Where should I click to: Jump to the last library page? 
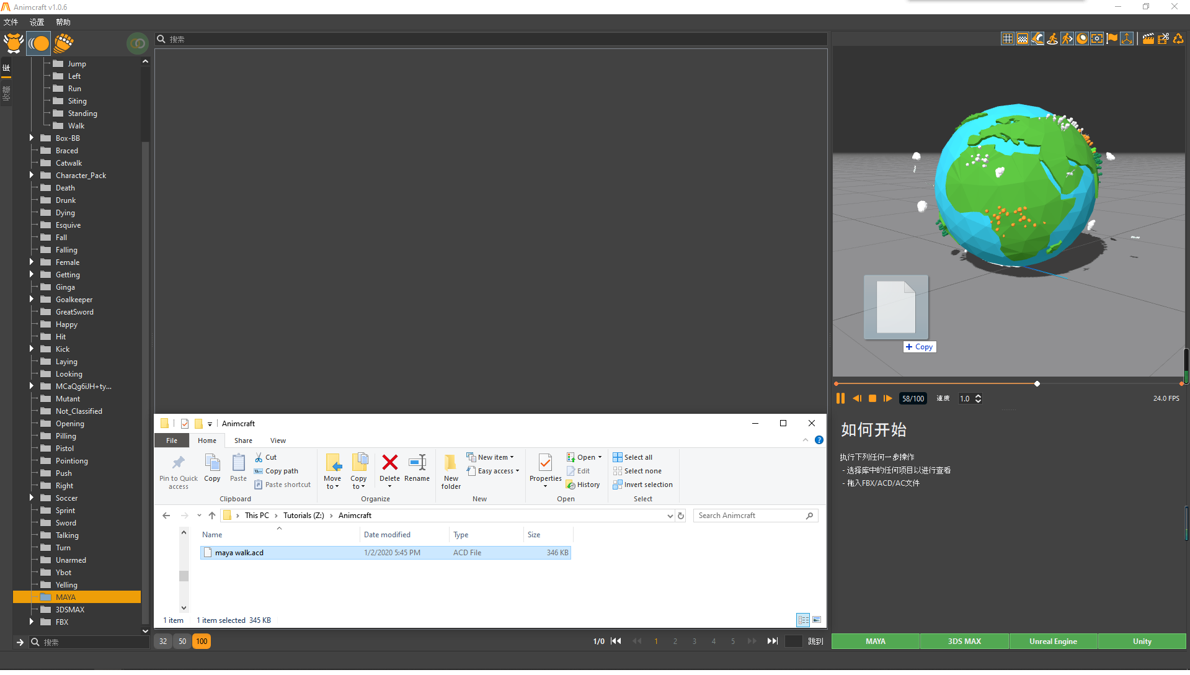[x=772, y=641]
